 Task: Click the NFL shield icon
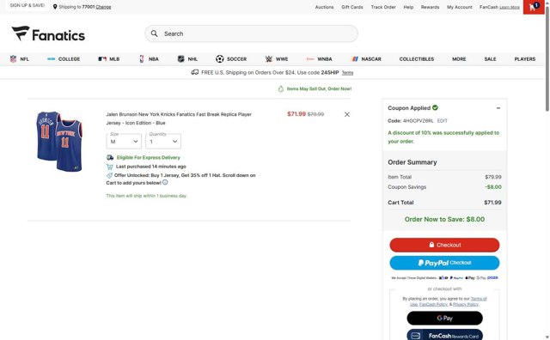point(14,59)
